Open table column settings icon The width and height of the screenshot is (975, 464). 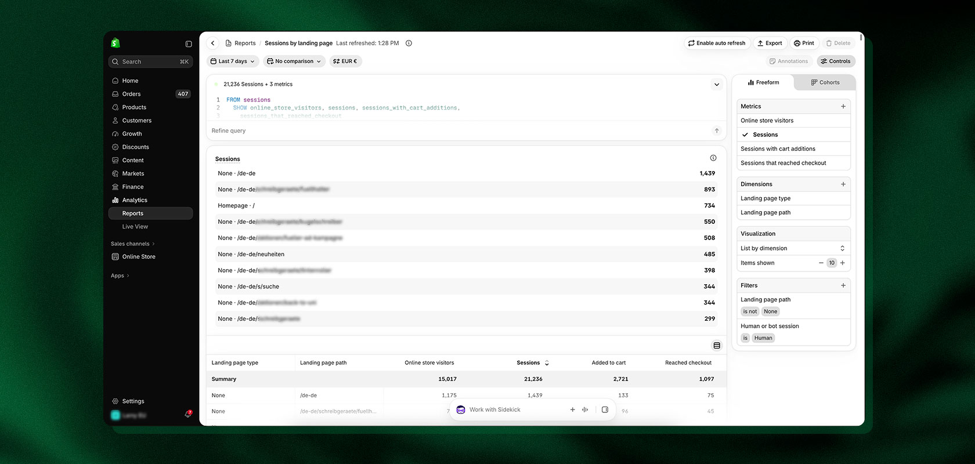click(x=717, y=346)
